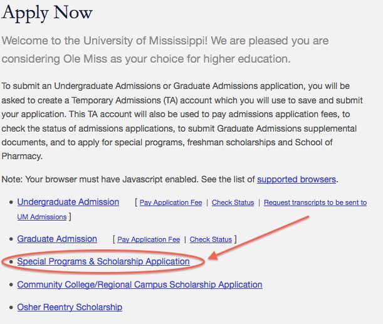Open the supported browsers link
This screenshot has height=324, width=383.
pos(296,179)
